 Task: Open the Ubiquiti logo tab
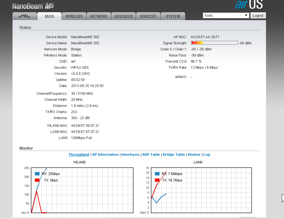point(25,16)
